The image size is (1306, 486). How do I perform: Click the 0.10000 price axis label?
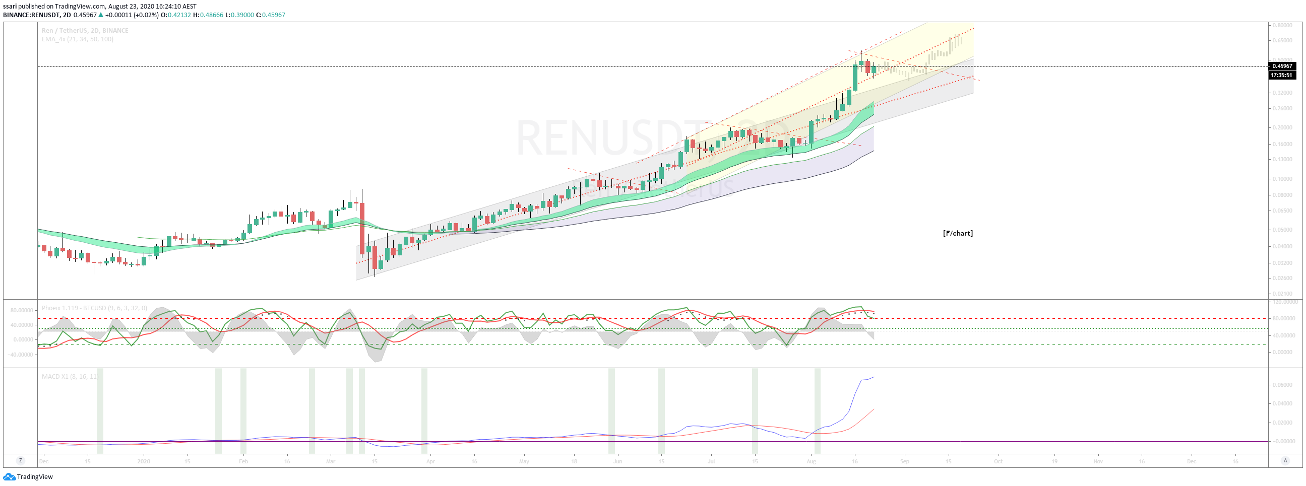[1282, 179]
